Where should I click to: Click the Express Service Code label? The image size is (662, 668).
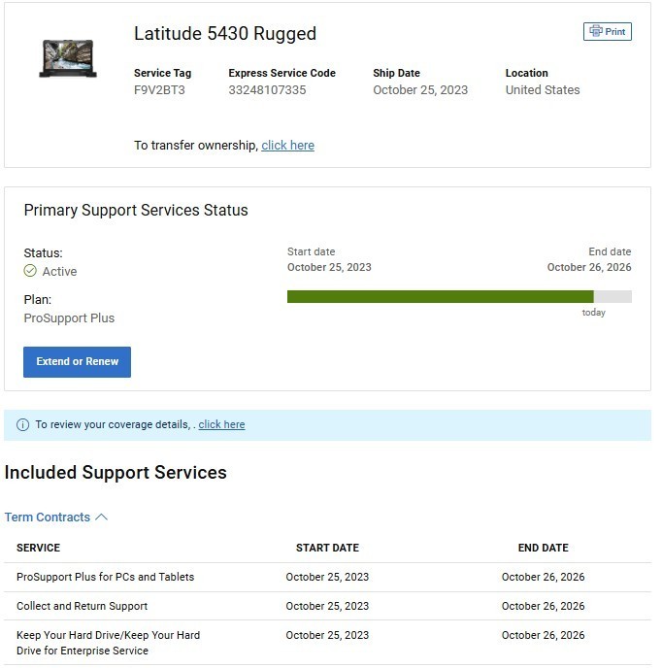click(x=281, y=73)
